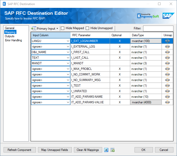Open the Error Handling page
Image resolution: width=177 pixels, height=156 pixels.
(13, 40)
